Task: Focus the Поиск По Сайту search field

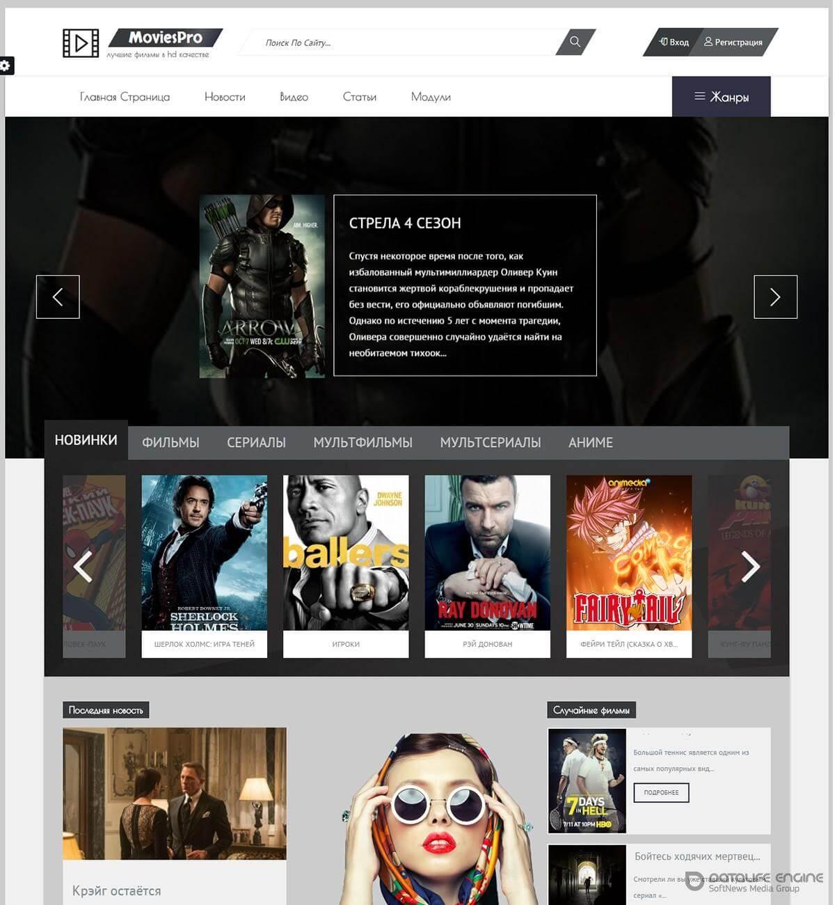Action: tap(400, 42)
